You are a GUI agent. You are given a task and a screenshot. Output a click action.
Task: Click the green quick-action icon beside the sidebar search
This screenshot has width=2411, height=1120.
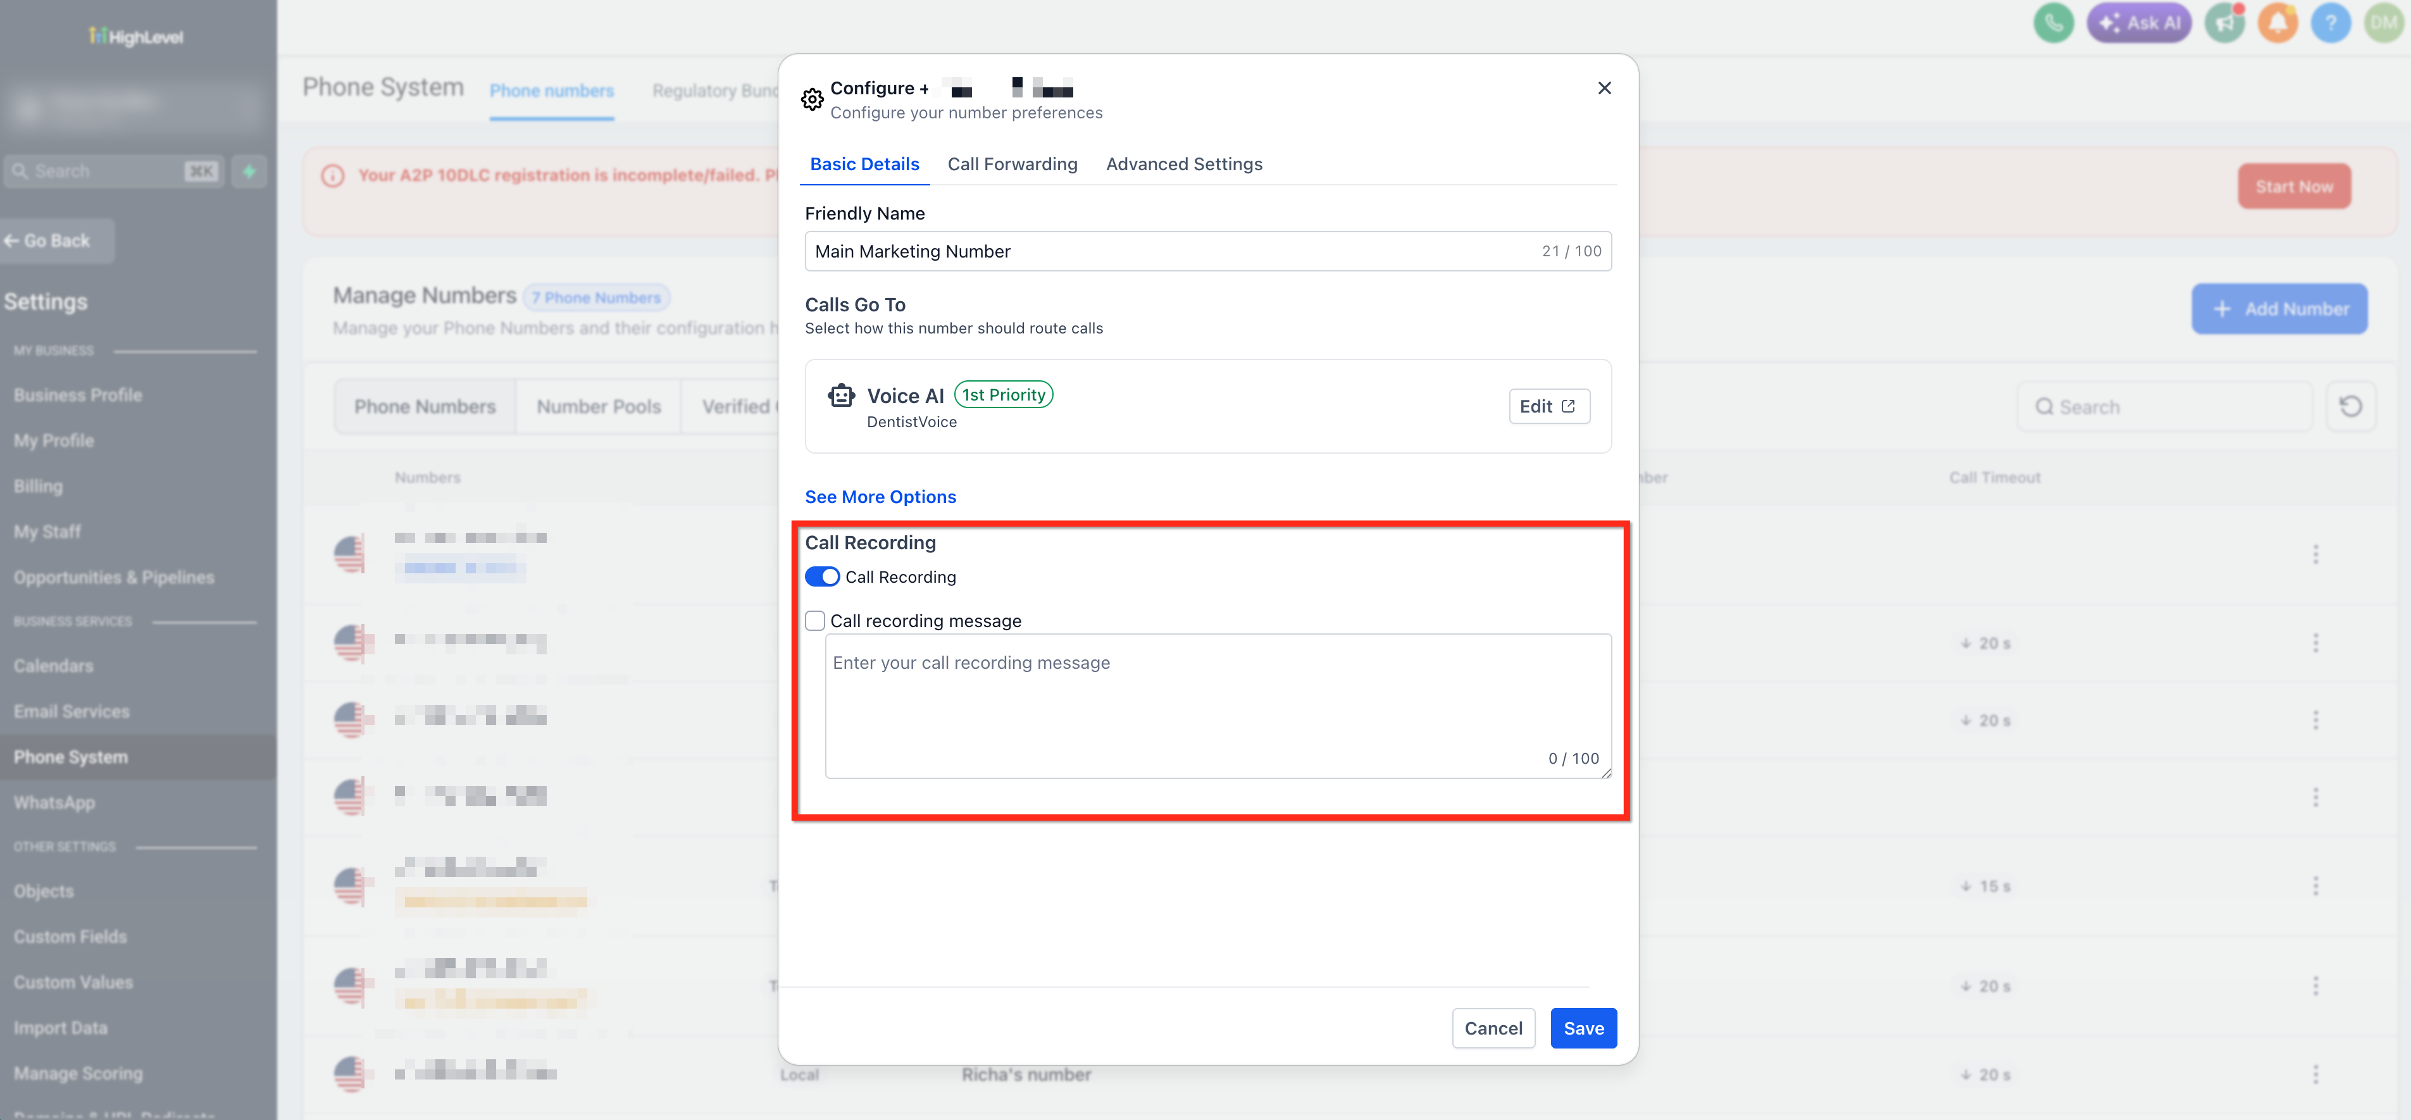249,171
